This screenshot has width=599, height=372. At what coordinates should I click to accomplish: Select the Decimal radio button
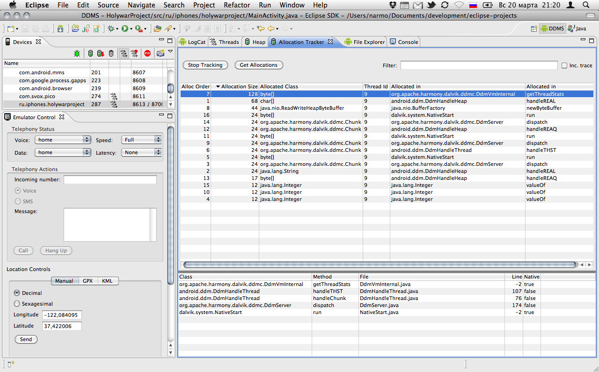[17, 293]
